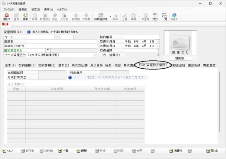The height and width of the screenshot is (159, 226).
Task: Click the フセン sticky note icon
Action: pos(155,17)
